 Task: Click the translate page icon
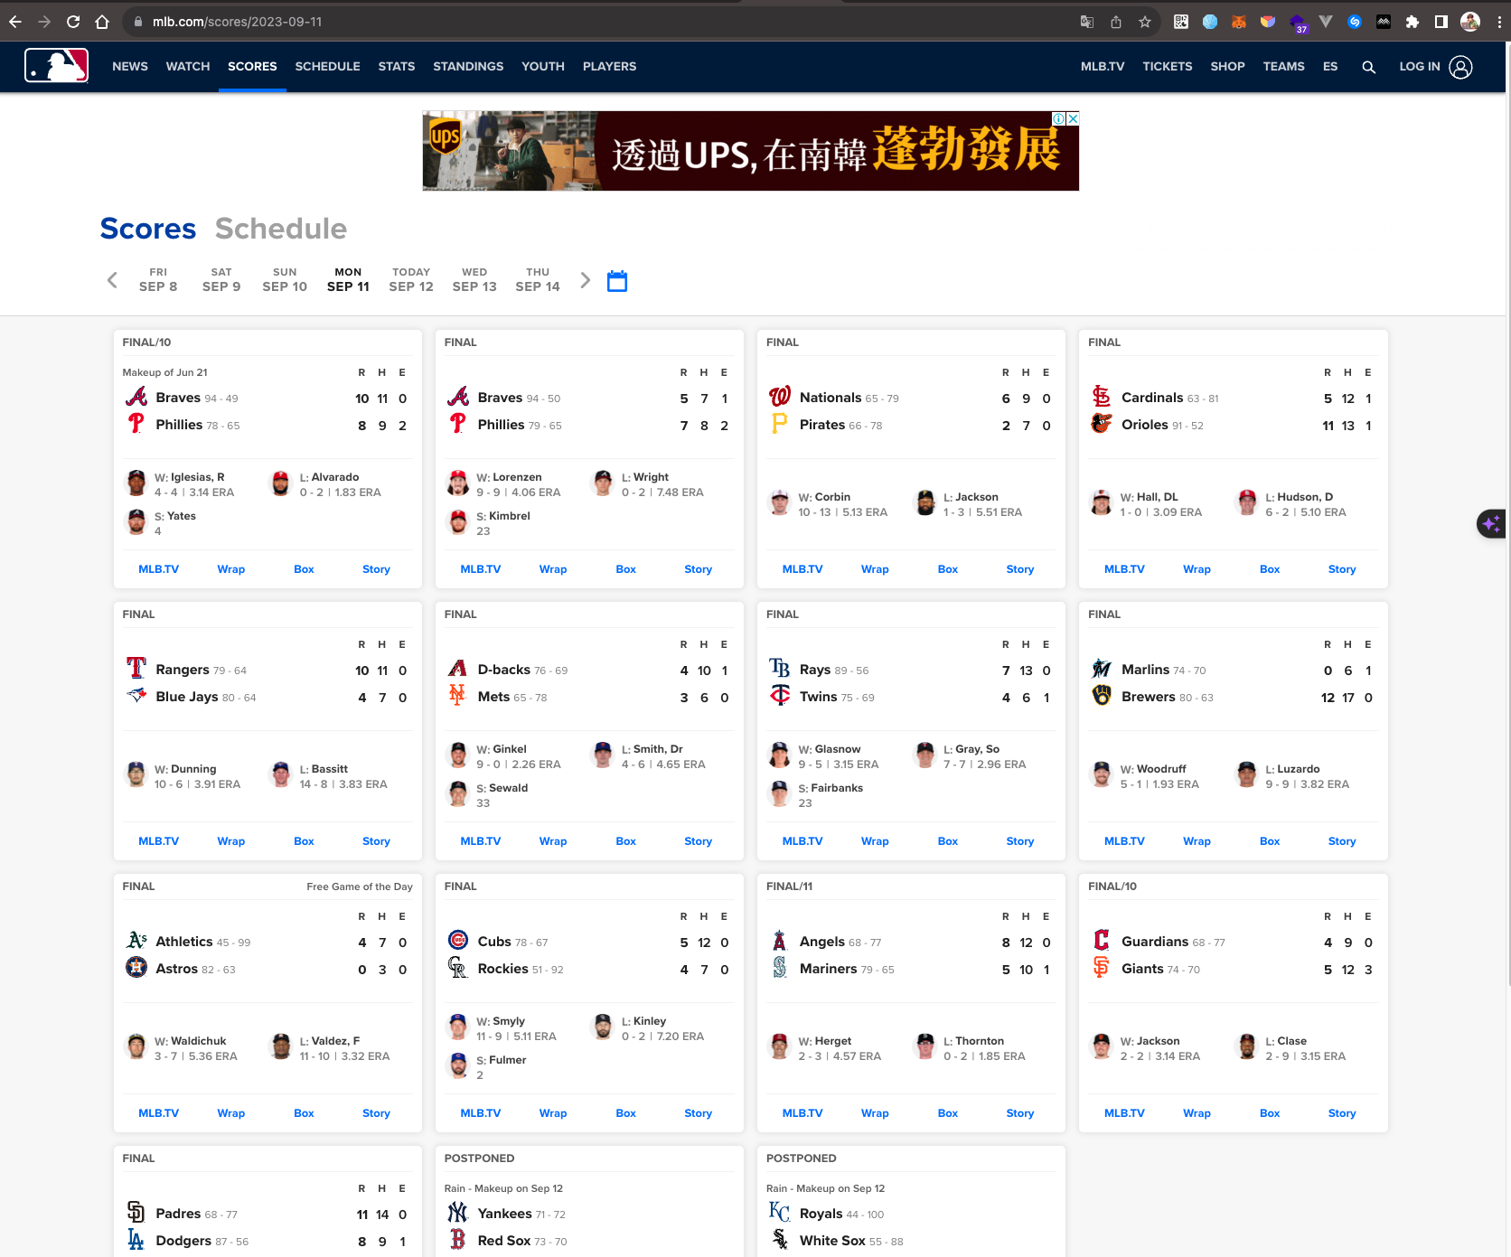coord(1087,22)
